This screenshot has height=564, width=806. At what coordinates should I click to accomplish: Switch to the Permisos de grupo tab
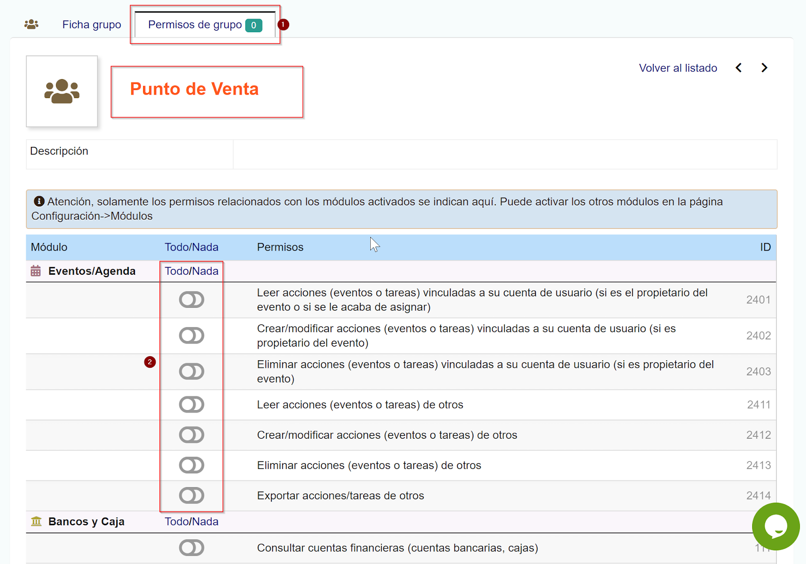coord(195,25)
